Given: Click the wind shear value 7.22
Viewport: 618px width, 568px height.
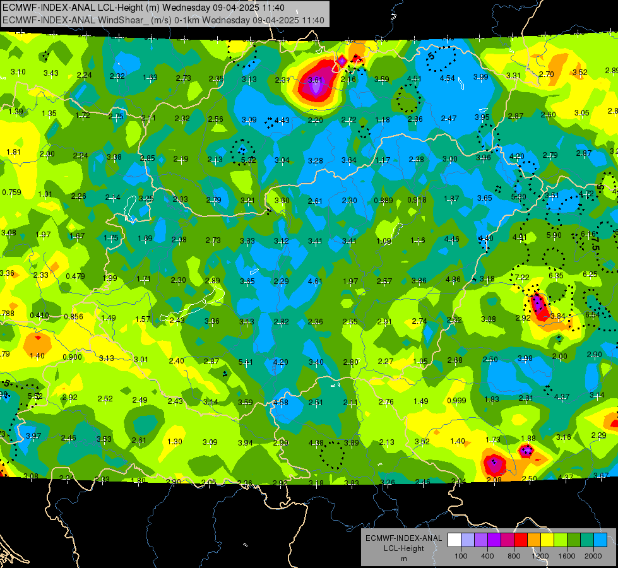Looking at the screenshot, I should 522,278.
